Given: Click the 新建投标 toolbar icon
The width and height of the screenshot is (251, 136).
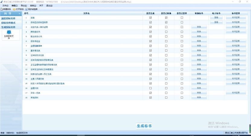Looking at the screenshot, I should click(2, 9).
